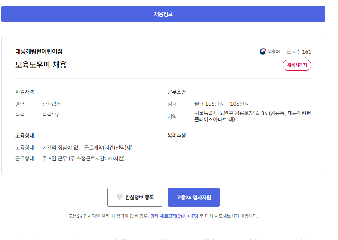Click the 고용형태 section heading
Viewport: 338px width, 240px height.
click(25, 136)
